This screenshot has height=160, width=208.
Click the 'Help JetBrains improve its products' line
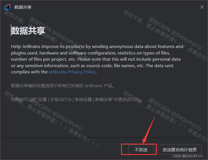click(97, 47)
